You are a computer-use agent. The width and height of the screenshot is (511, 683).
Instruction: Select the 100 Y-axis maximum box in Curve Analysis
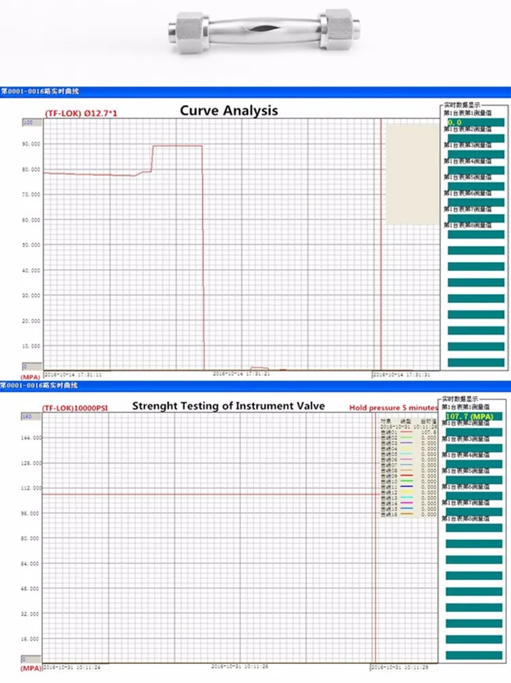pos(28,123)
